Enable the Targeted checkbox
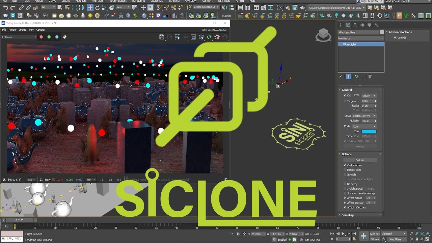This screenshot has width=432, height=243. point(345,101)
